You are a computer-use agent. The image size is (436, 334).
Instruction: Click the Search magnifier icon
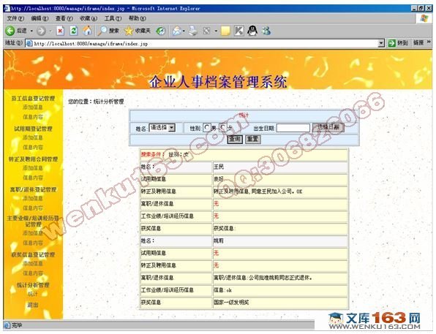coord(102,31)
